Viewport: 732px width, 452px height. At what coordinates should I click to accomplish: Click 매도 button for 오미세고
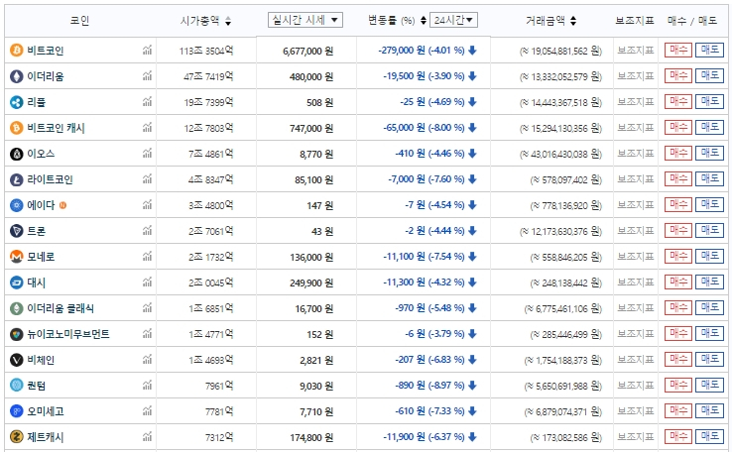(x=709, y=410)
